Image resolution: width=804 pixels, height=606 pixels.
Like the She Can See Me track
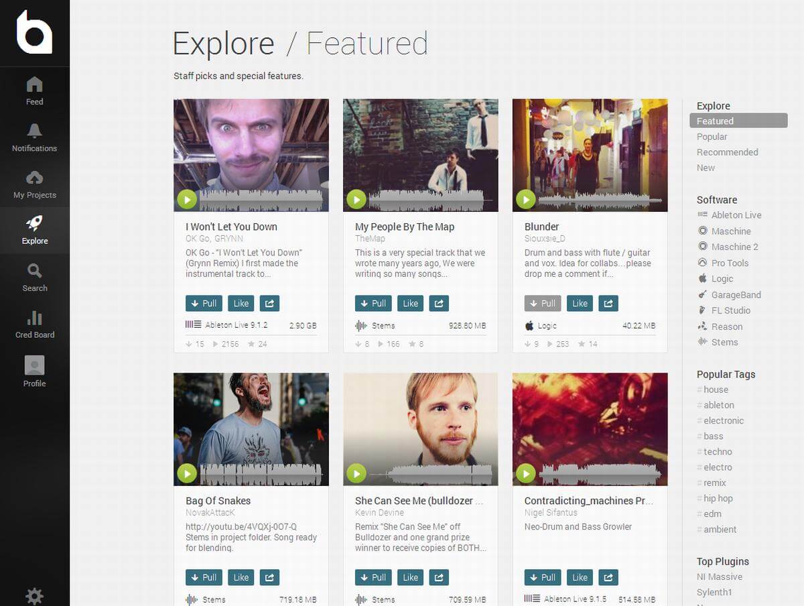tap(410, 577)
